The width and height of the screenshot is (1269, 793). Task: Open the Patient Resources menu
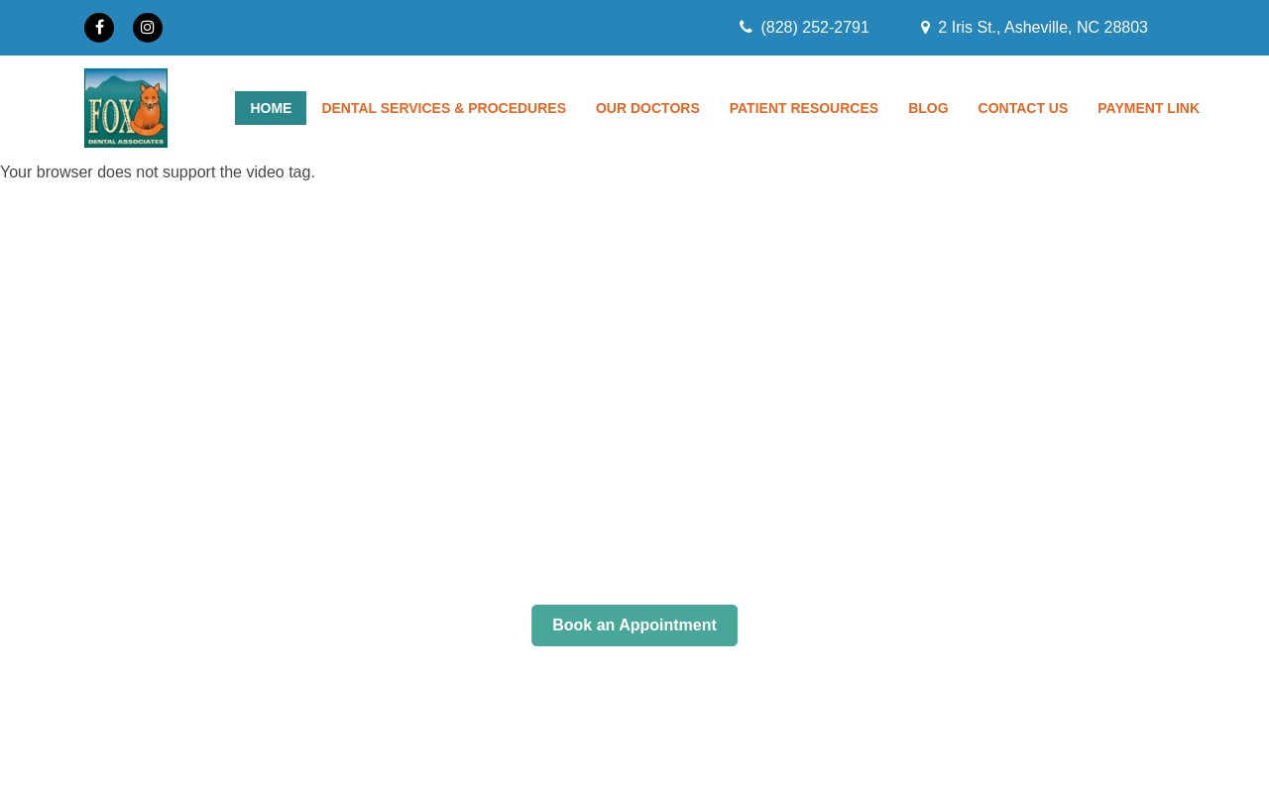click(x=804, y=108)
